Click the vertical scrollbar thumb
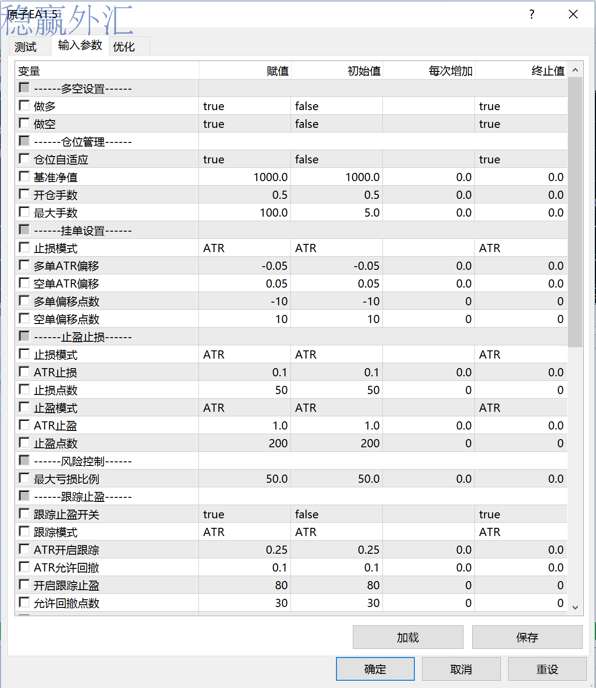This screenshot has width=596, height=688. [575, 212]
